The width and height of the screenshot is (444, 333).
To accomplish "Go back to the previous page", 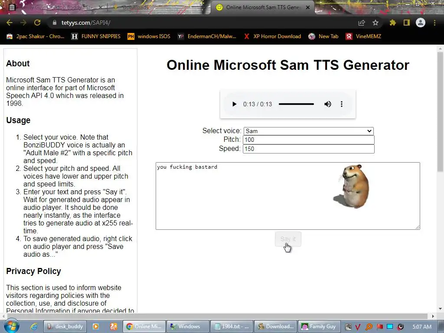I will coord(10,23).
